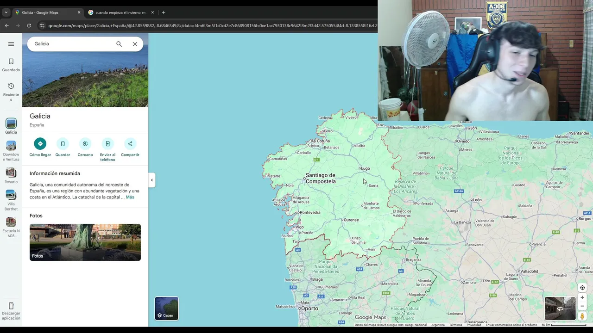
Task: Open the Guardado saved places
Action: (x=11, y=65)
